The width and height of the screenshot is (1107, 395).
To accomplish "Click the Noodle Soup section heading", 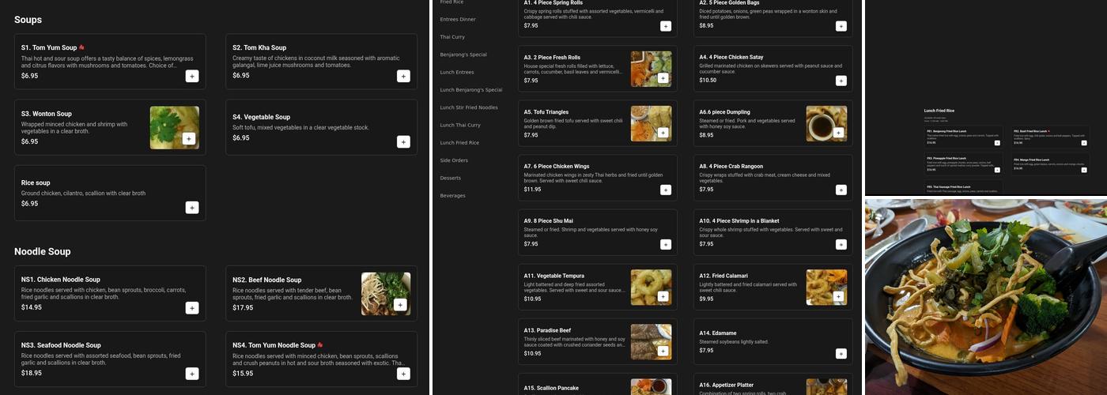I will 43,251.
